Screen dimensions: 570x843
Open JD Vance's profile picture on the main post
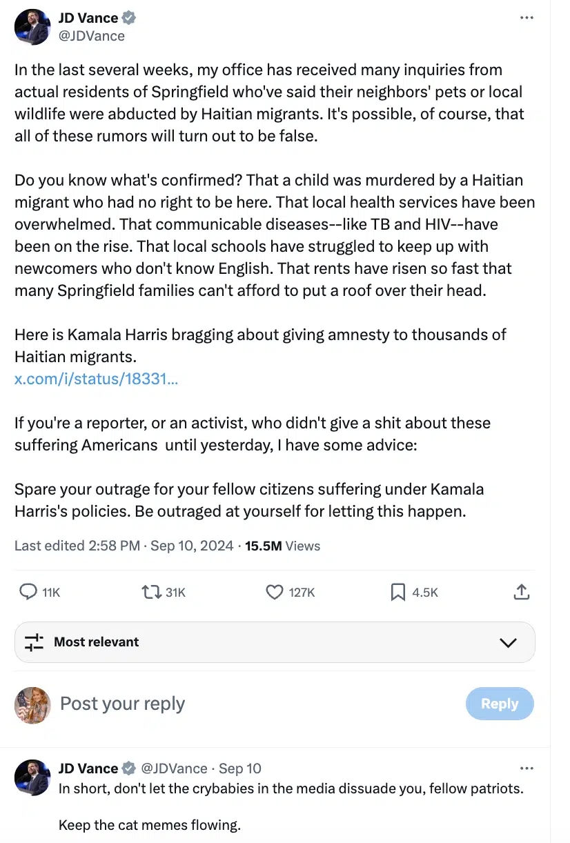(x=32, y=27)
